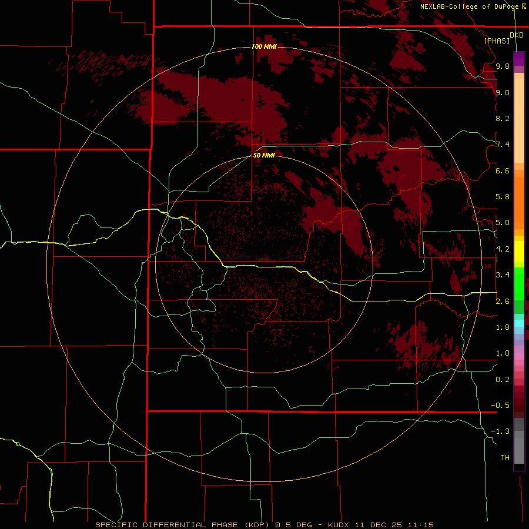Select the "1.0" legend value
The height and width of the screenshot is (529, 529).
tap(503, 353)
